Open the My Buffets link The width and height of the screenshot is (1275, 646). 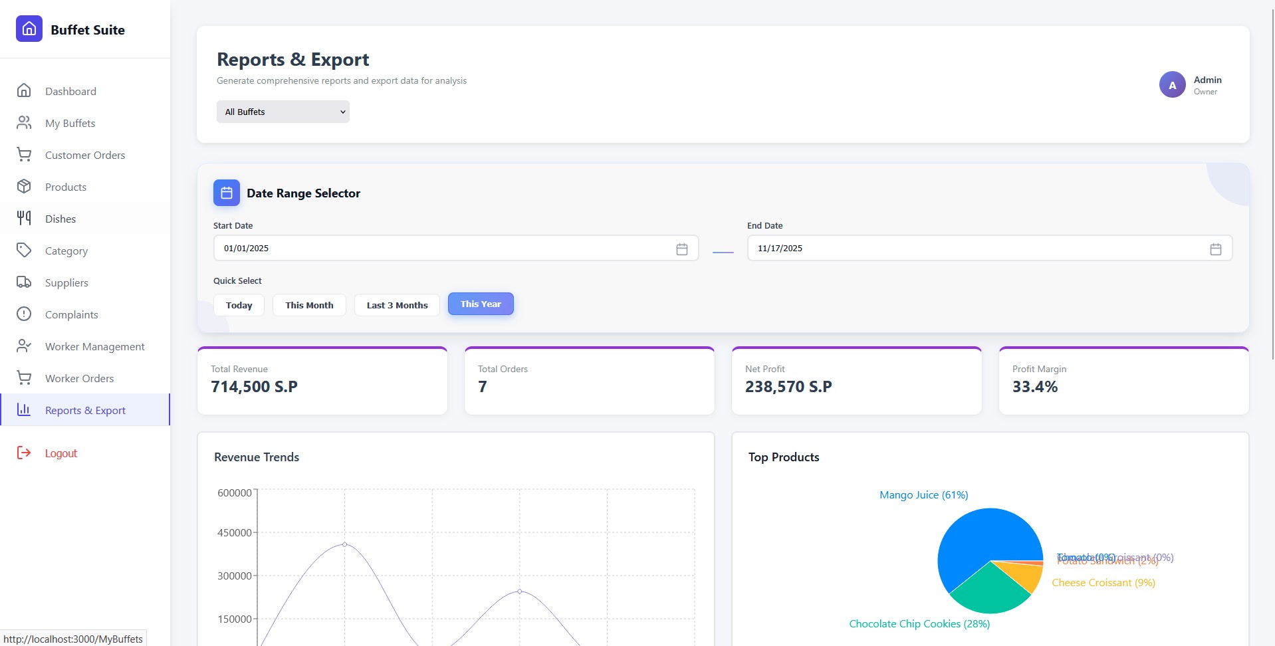coord(70,123)
